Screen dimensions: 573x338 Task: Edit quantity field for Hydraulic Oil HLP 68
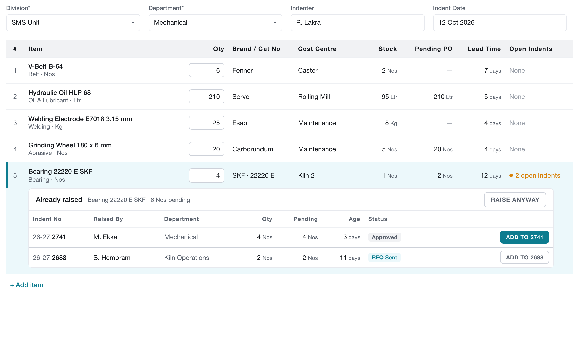(x=207, y=96)
